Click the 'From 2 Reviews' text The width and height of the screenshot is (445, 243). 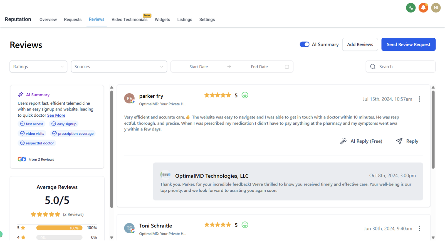(41, 159)
